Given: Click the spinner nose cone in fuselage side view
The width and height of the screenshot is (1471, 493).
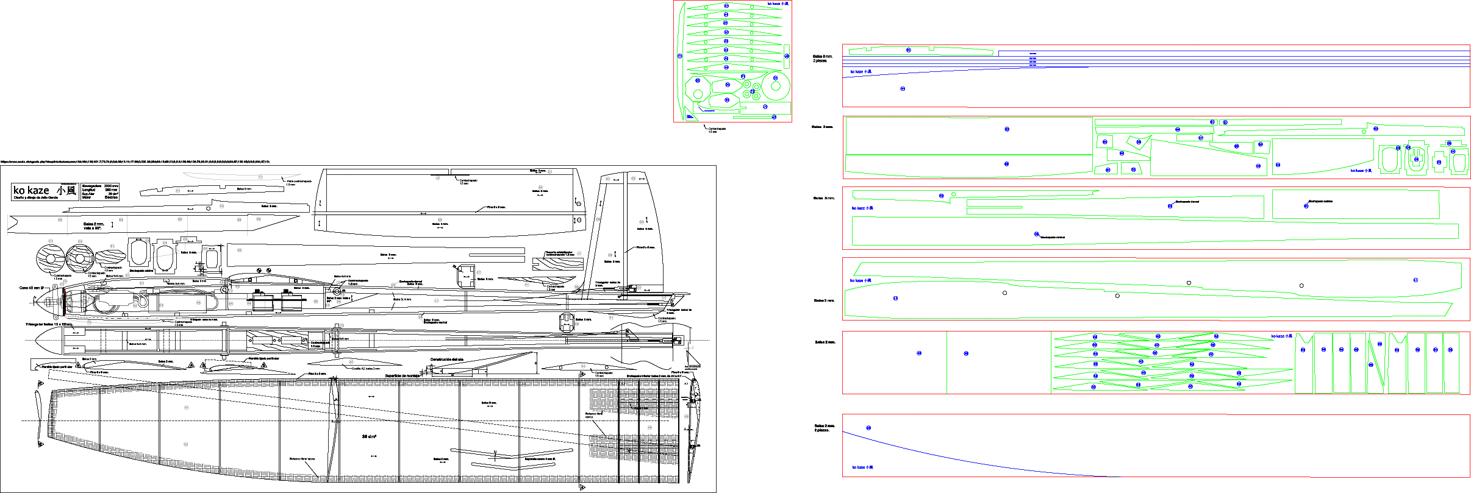Looking at the screenshot, I should tap(44, 302).
